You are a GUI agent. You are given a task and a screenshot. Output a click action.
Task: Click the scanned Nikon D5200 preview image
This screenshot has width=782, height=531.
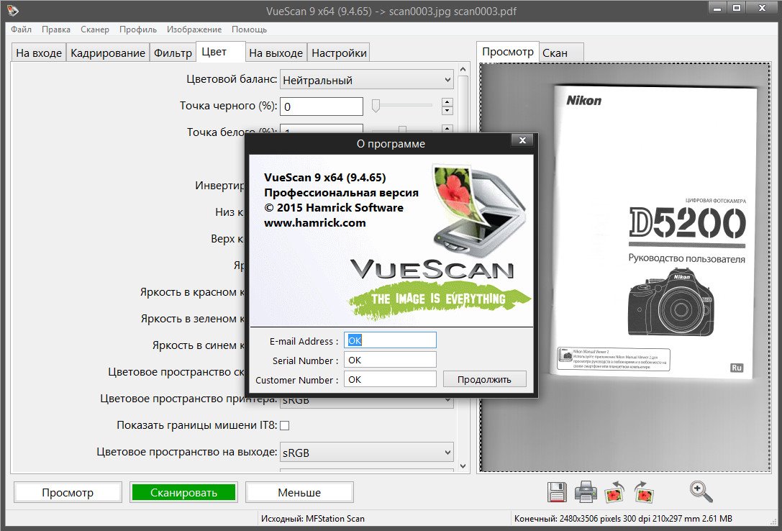coord(625,267)
